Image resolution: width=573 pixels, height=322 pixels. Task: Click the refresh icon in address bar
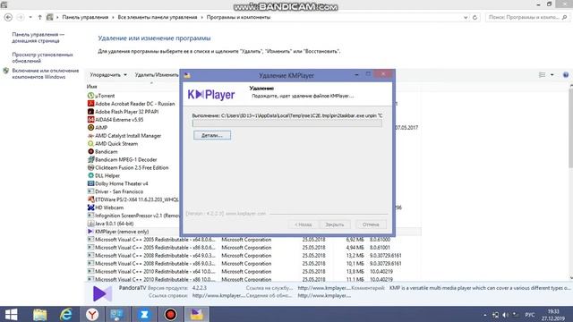tap(475, 17)
